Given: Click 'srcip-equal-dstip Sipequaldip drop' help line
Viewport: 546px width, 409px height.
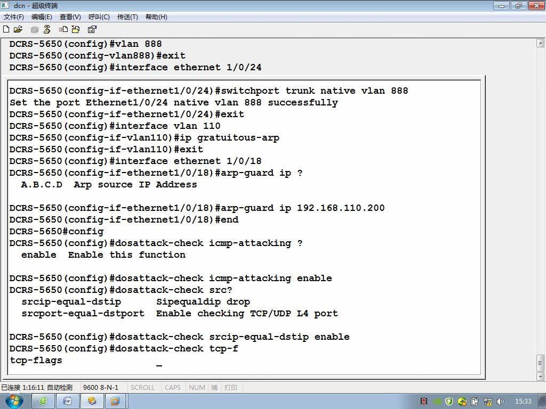Looking at the screenshot, I should coord(135,302).
